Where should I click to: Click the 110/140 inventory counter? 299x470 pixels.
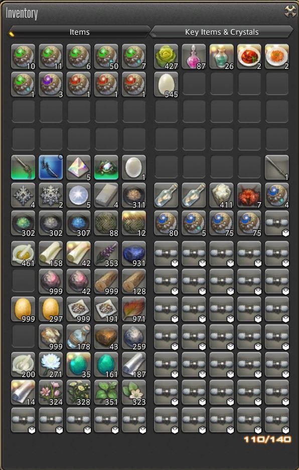(267, 439)
